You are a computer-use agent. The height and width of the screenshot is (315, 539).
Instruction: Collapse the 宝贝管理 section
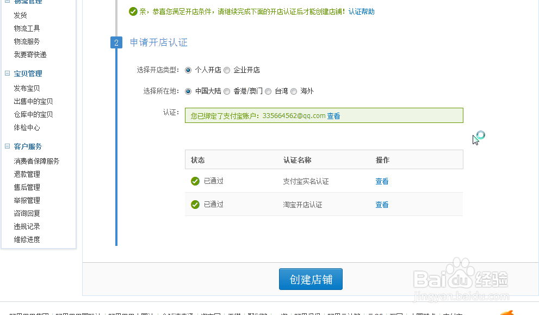coord(7,73)
